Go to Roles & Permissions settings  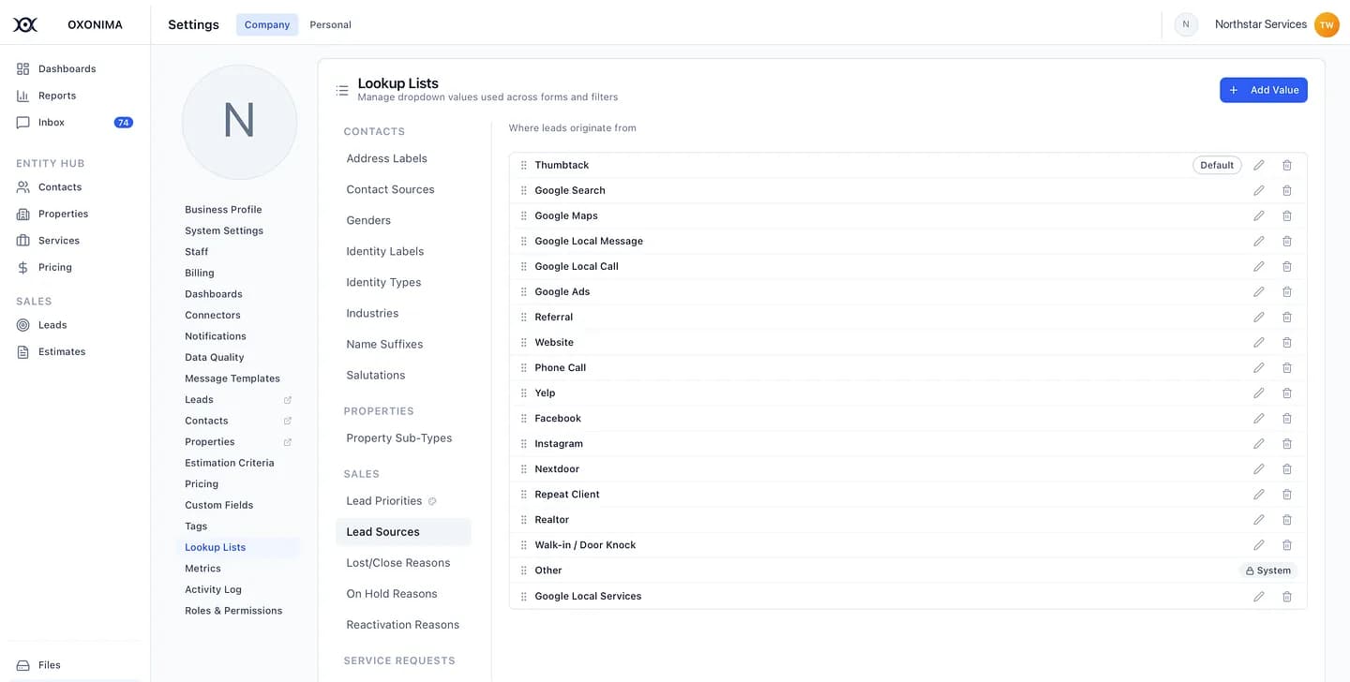tap(233, 611)
